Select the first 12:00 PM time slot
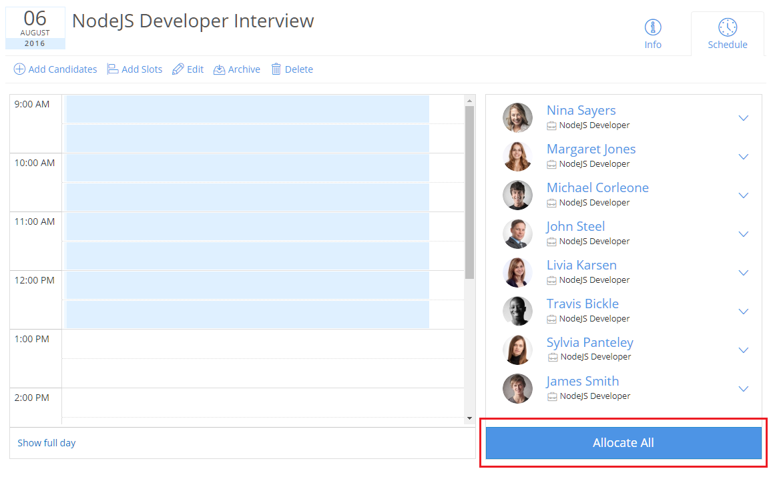773x479 pixels. (248, 286)
